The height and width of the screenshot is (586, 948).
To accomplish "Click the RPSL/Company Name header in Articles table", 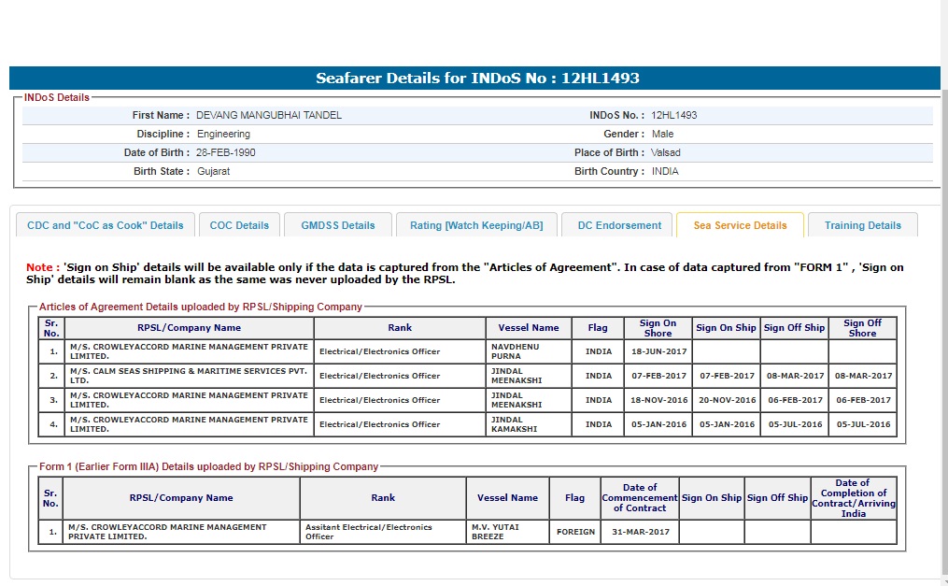I will (x=189, y=328).
